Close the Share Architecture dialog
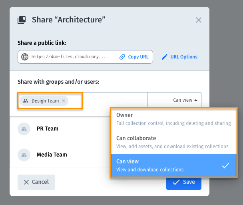243x205 pixels. tap(199, 20)
